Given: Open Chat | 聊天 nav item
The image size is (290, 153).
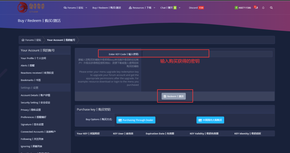Looking at the screenshot, I should (x=167, y=8).
